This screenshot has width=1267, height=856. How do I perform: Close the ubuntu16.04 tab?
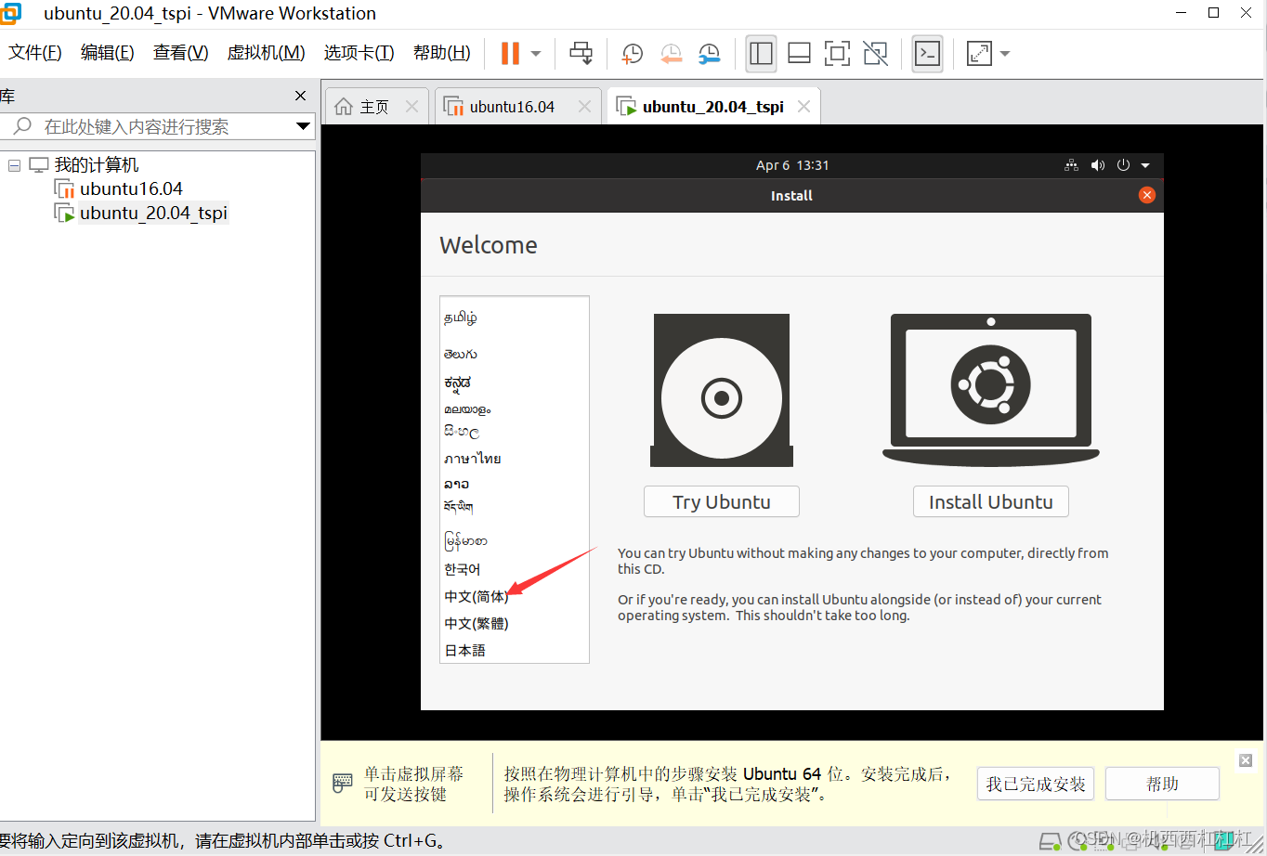coord(584,107)
